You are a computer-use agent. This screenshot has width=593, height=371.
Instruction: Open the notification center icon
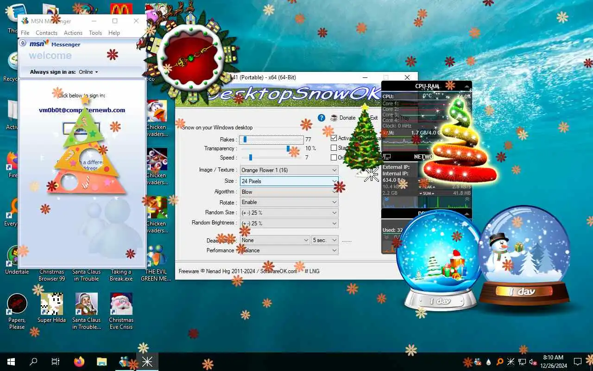pos(578,362)
